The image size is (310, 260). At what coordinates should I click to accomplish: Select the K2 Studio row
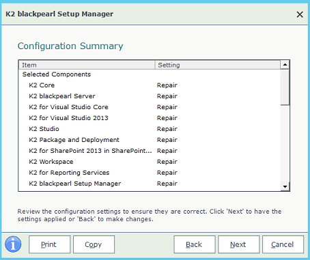[x=150, y=129]
